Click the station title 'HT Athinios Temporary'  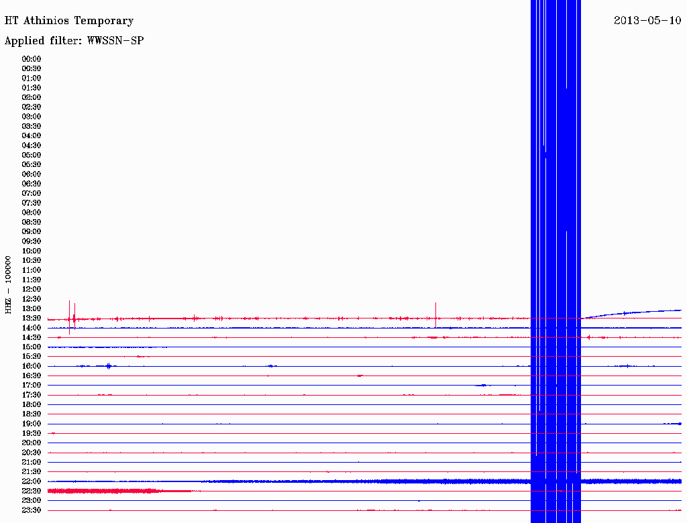[x=69, y=21]
